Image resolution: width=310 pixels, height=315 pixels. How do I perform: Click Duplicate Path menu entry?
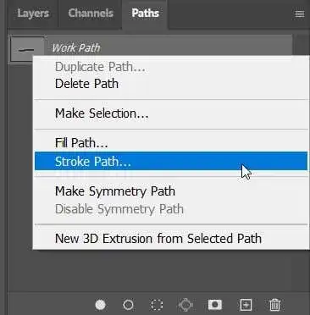point(171,67)
